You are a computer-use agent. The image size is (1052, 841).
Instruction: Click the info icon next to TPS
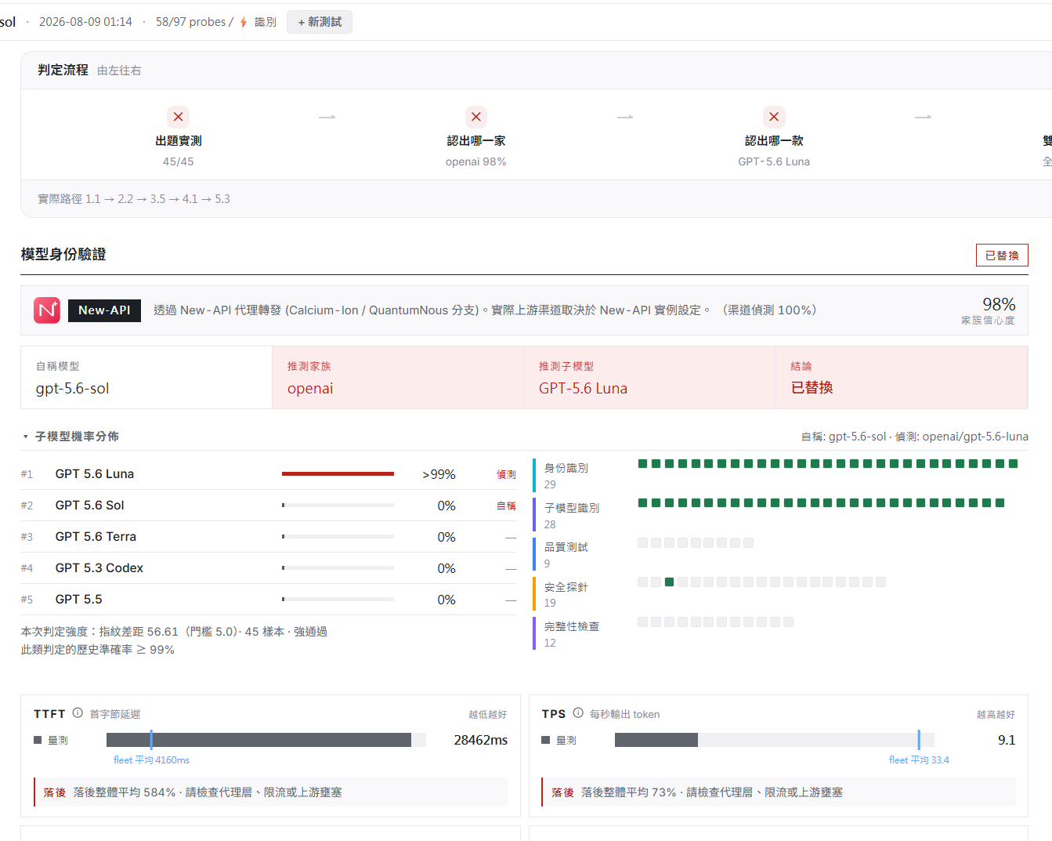(578, 713)
